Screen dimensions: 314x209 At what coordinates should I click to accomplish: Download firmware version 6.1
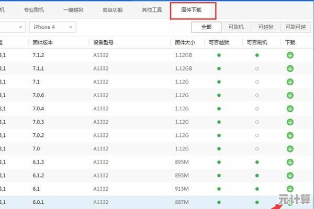(290, 189)
